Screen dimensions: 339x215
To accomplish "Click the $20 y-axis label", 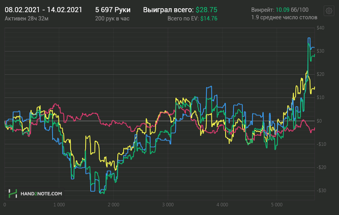I will [x=320, y=75].
